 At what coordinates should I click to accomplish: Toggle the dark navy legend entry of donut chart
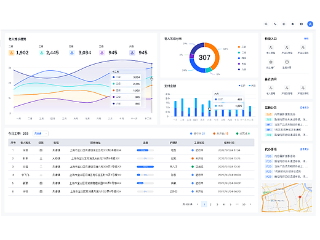(x=242, y=70)
